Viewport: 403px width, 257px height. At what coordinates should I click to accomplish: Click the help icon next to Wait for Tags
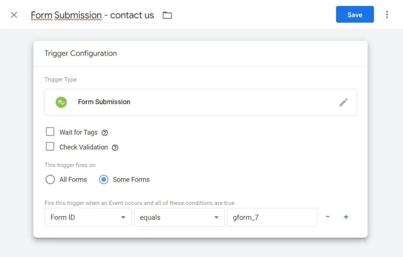click(104, 133)
